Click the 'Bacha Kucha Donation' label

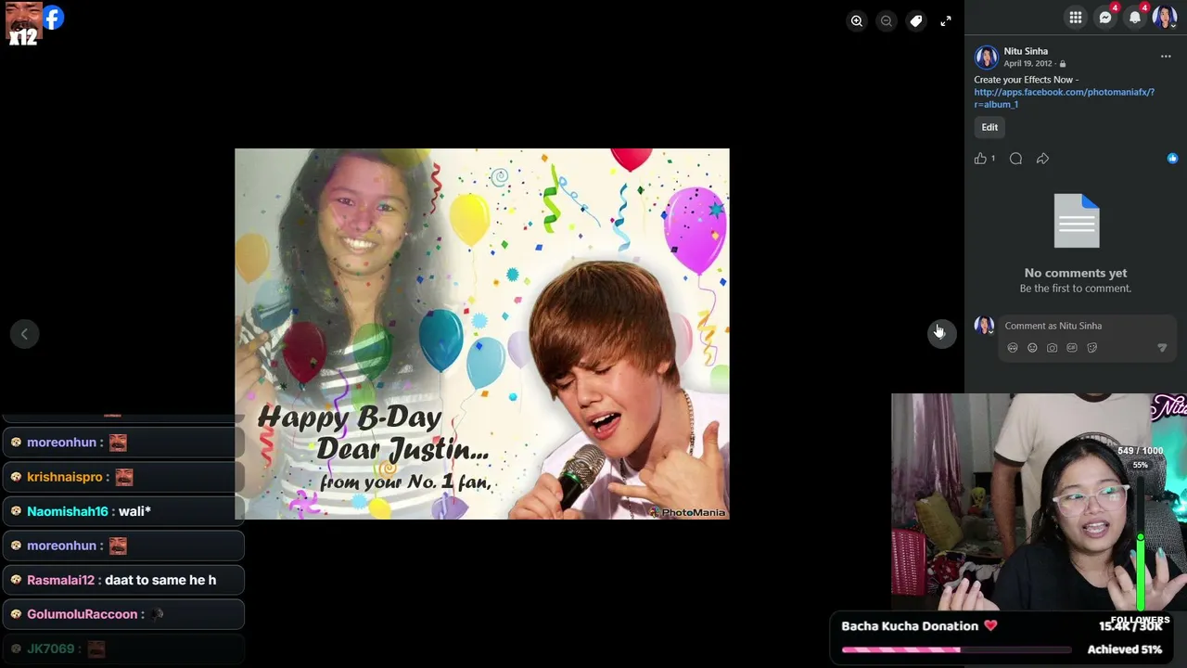[x=910, y=626]
